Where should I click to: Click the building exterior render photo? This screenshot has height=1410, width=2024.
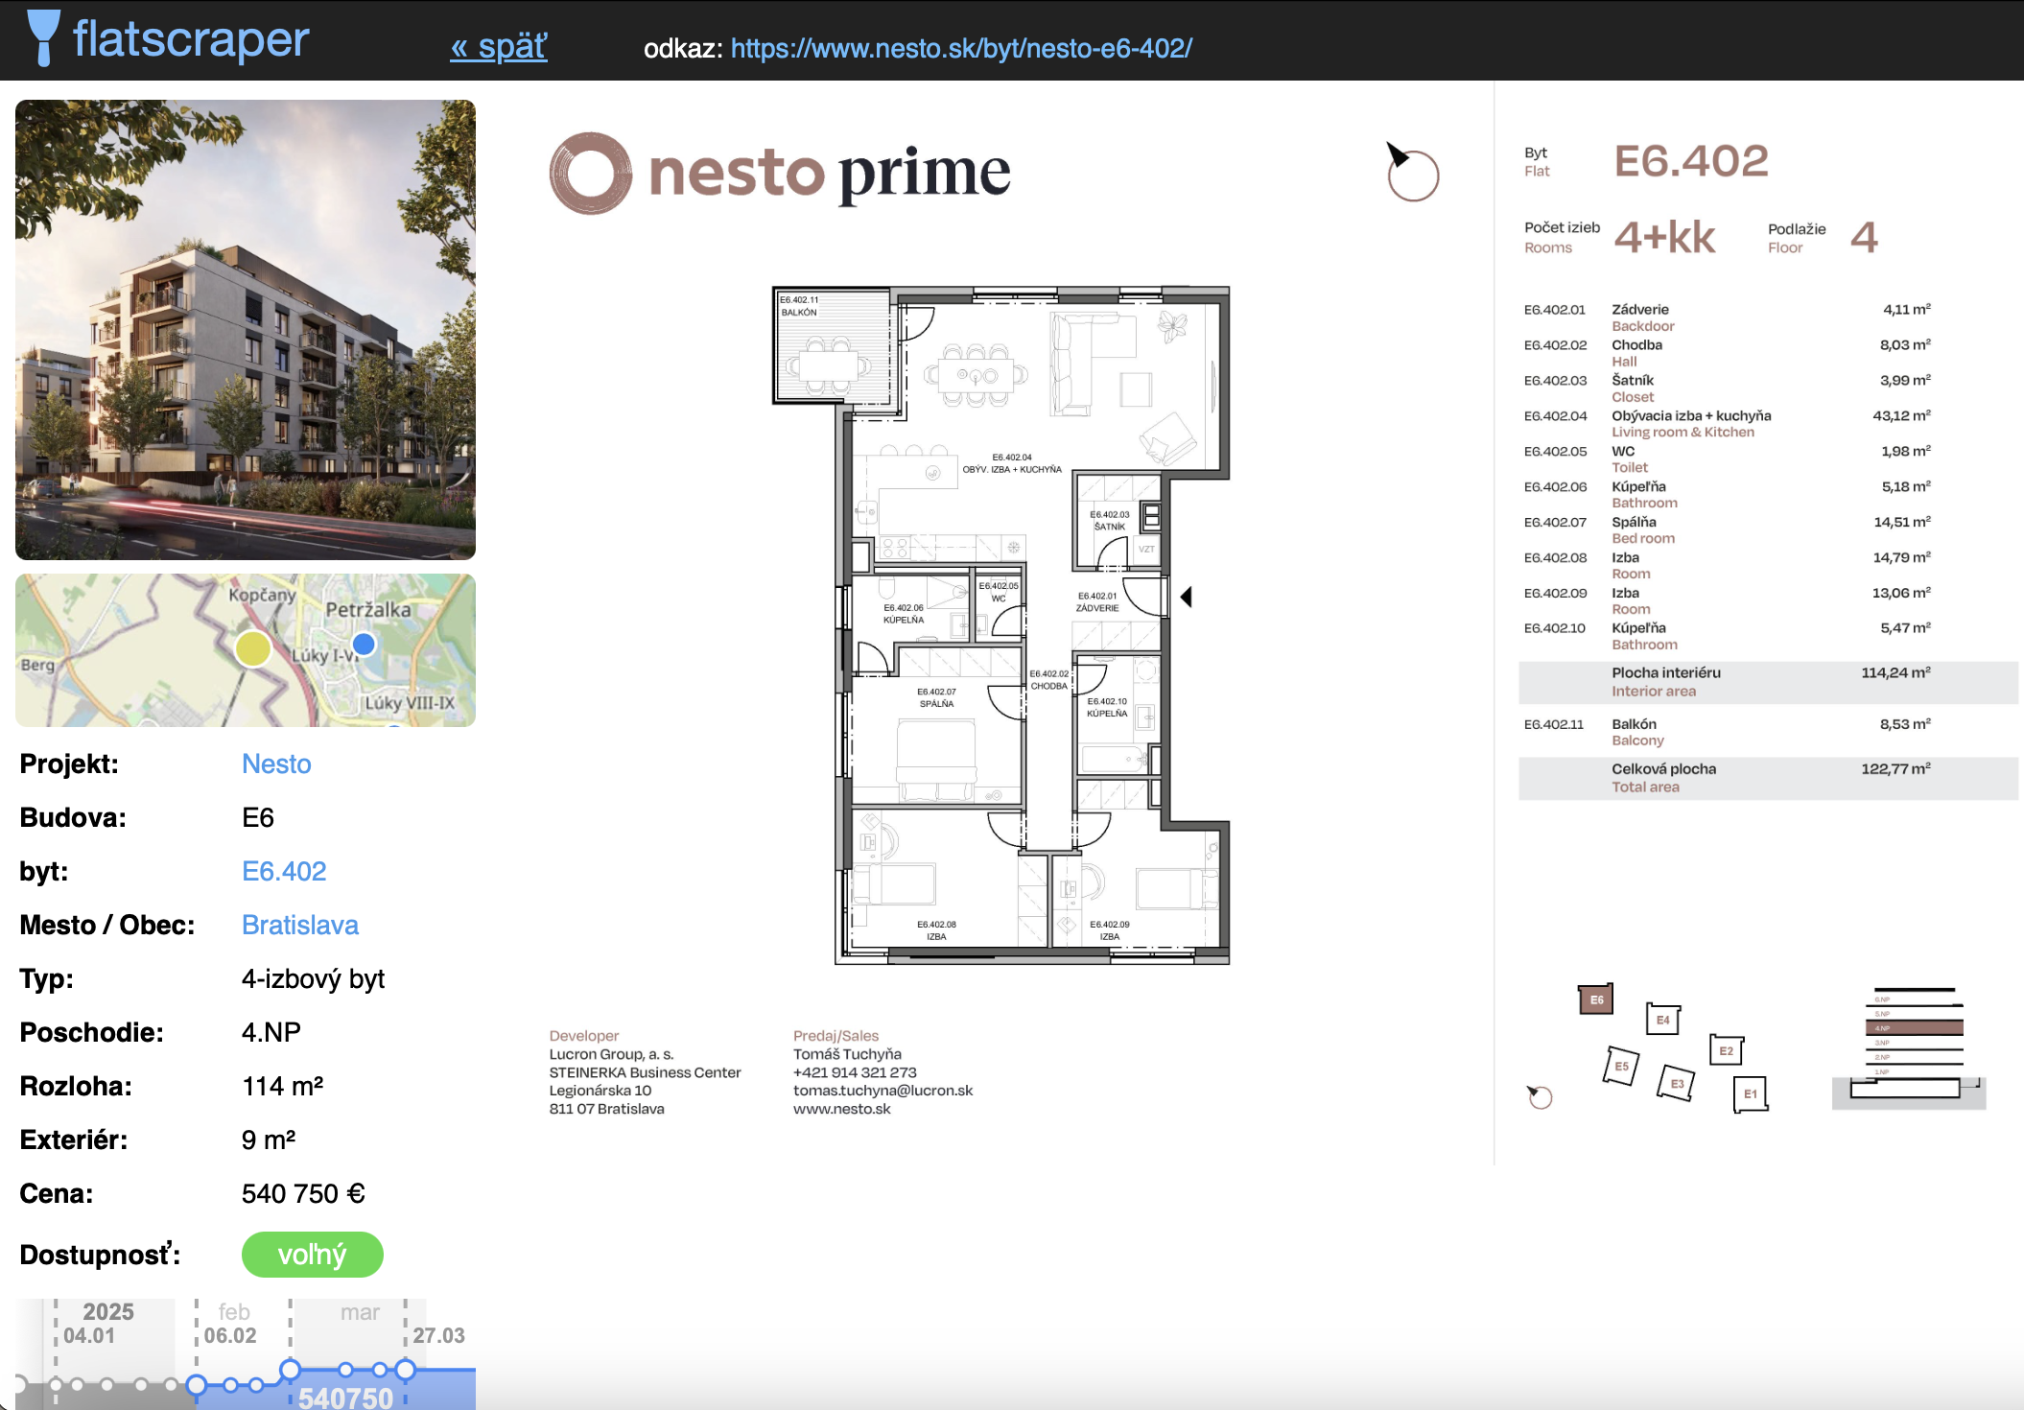246,329
